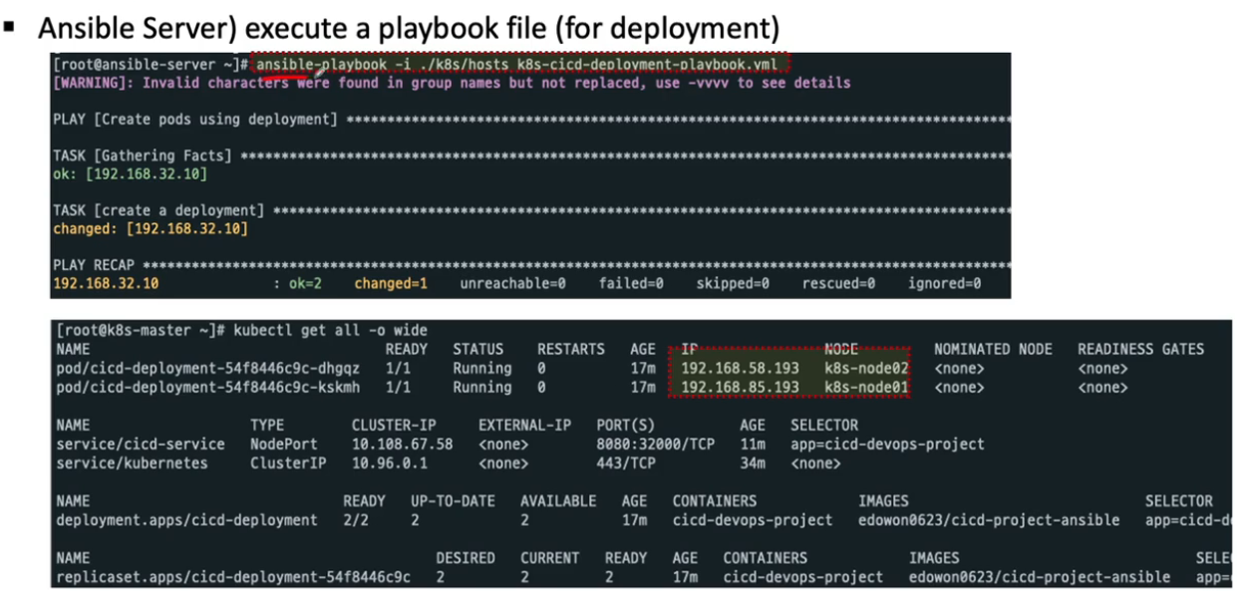
Task: Click the 'PLAY RECAP' line
Action: [530, 266]
